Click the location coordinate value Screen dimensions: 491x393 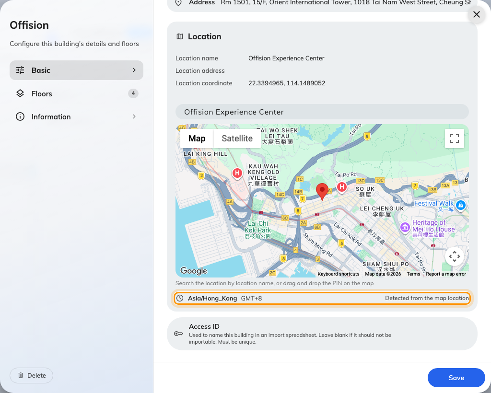pos(287,83)
